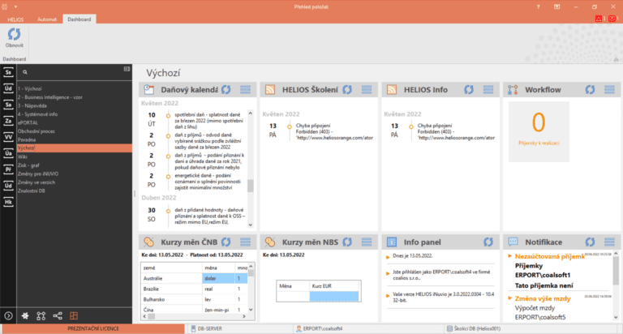Open the Poradna navigation item

[x=27, y=139]
